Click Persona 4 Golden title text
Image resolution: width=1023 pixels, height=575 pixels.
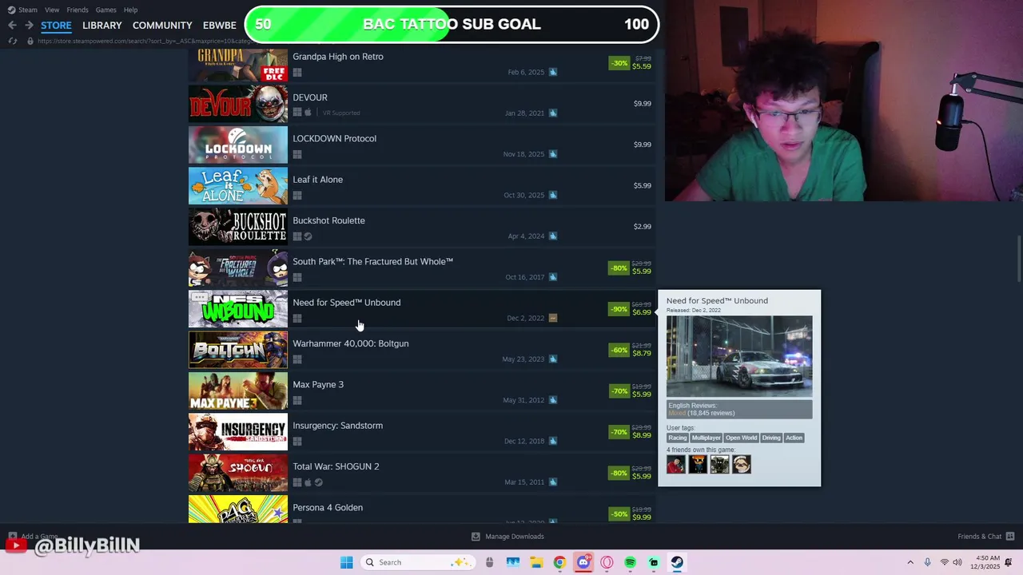point(328,508)
